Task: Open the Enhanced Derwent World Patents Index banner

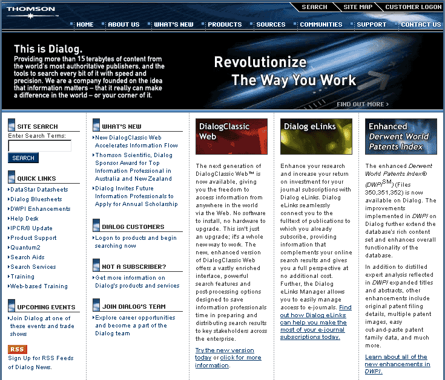Action: (401, 136)
